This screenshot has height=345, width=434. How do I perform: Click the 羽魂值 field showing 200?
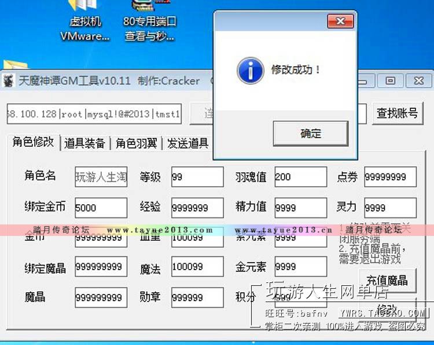(x=301, y=177)
